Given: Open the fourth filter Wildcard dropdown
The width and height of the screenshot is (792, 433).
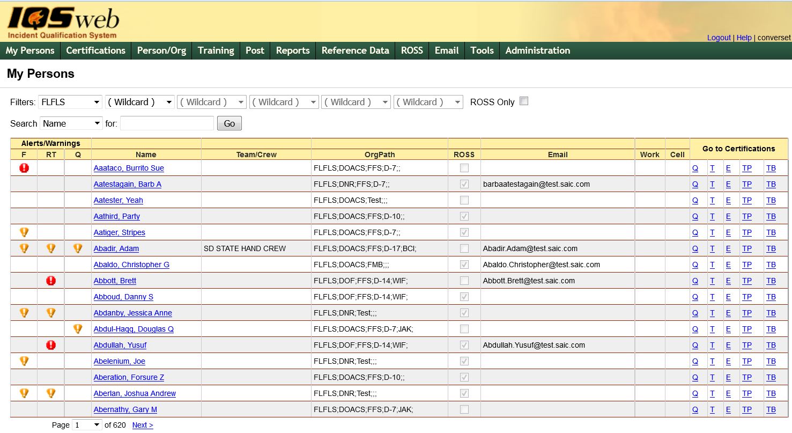Looking at the screenshot, I should 284,102.
